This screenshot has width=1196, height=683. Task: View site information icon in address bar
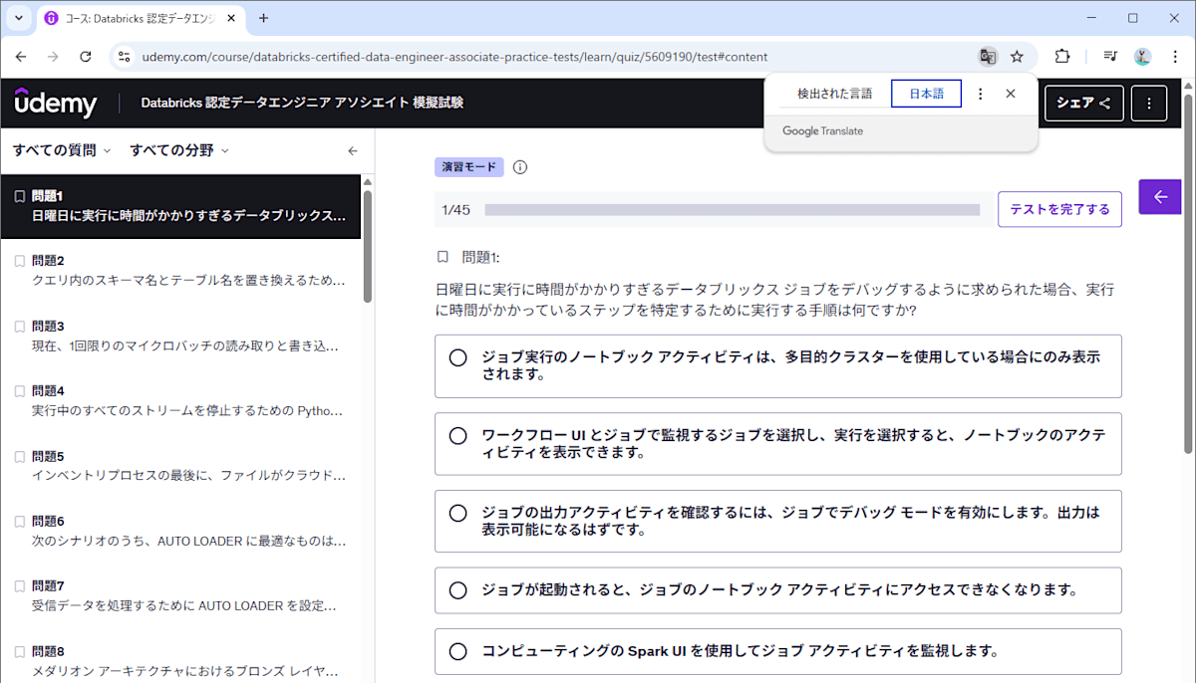[124, 57]
